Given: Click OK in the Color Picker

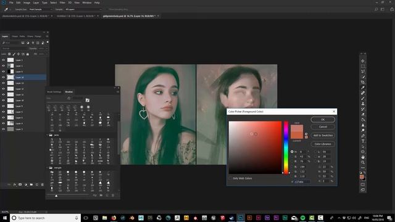Looking at the screenshot, I should pyautogui.click(x=323, y=120).
